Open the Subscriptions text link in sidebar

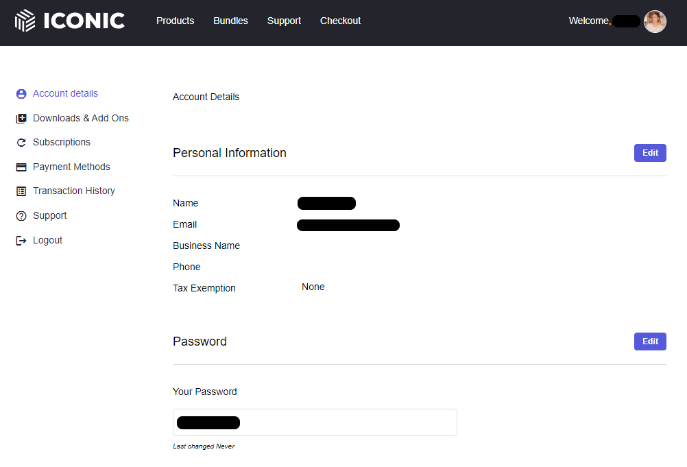coord(62,142)
